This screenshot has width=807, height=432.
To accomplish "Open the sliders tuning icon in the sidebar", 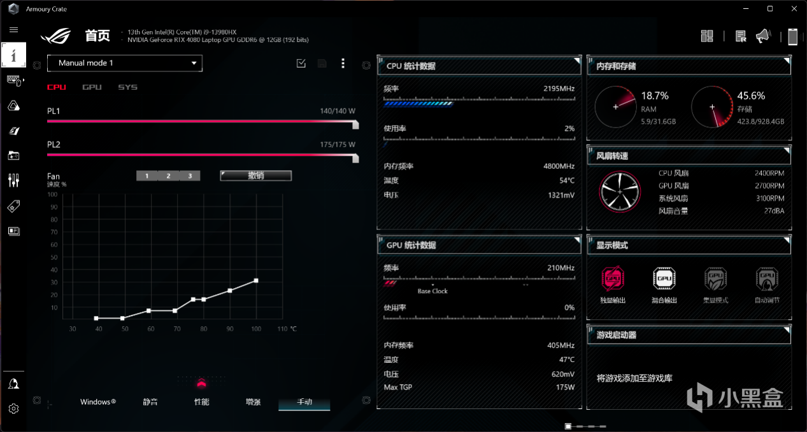I will 13,180.
